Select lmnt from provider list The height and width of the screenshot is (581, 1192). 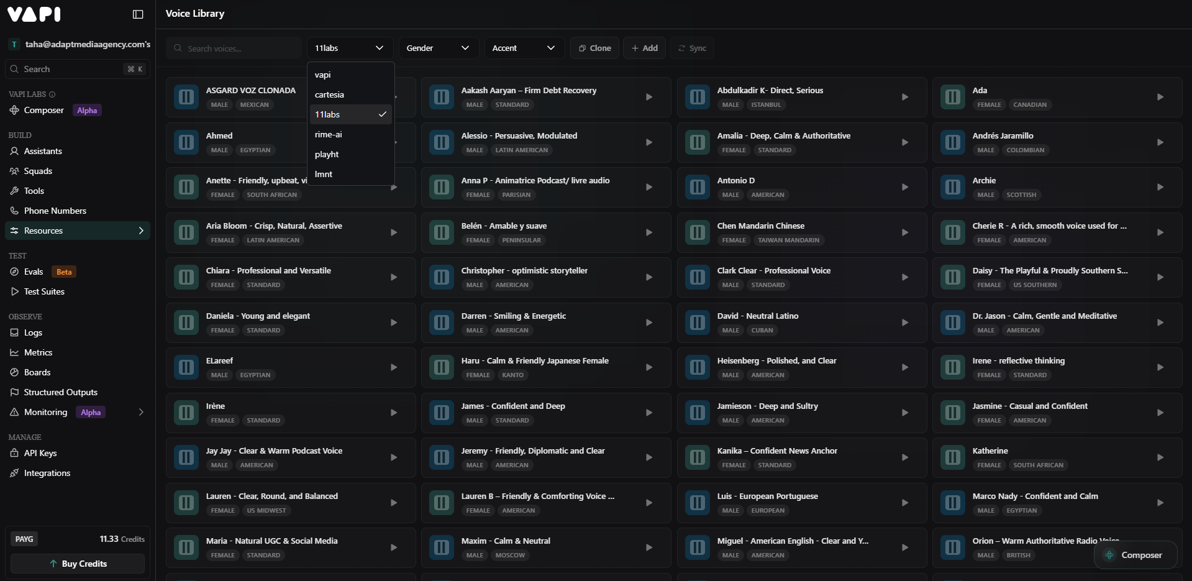(351, 174)
